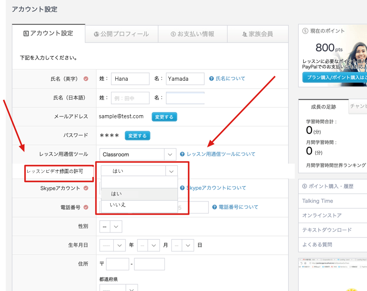This screenshot has height=291, width=367.
Task: Open the 公開プロフィール tab
Action: tap(121, 34)
